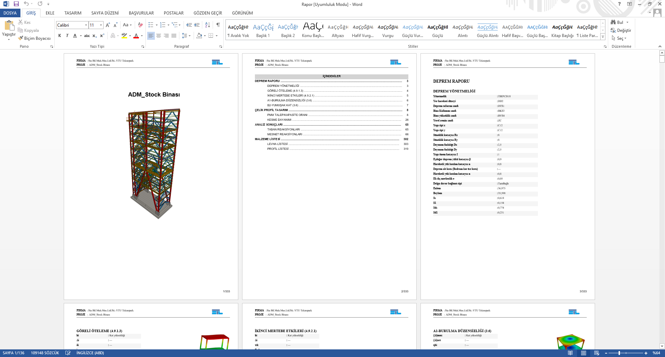Toggle paragraph marks (¶) visibility
This screenshot has width=665, height=357.
[218, 25]
